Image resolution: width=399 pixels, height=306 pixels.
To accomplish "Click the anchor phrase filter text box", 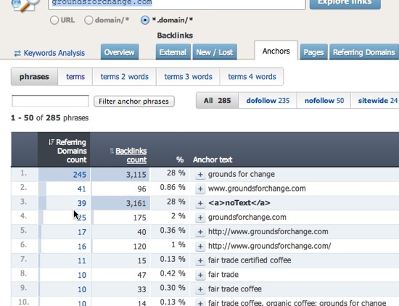I will [x=50, y=101].
